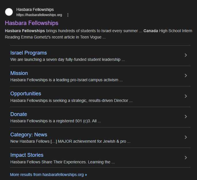The image size is (197, 180).
Task: Click the snippet mentioning Teen Vogue article
Action: 55,37
